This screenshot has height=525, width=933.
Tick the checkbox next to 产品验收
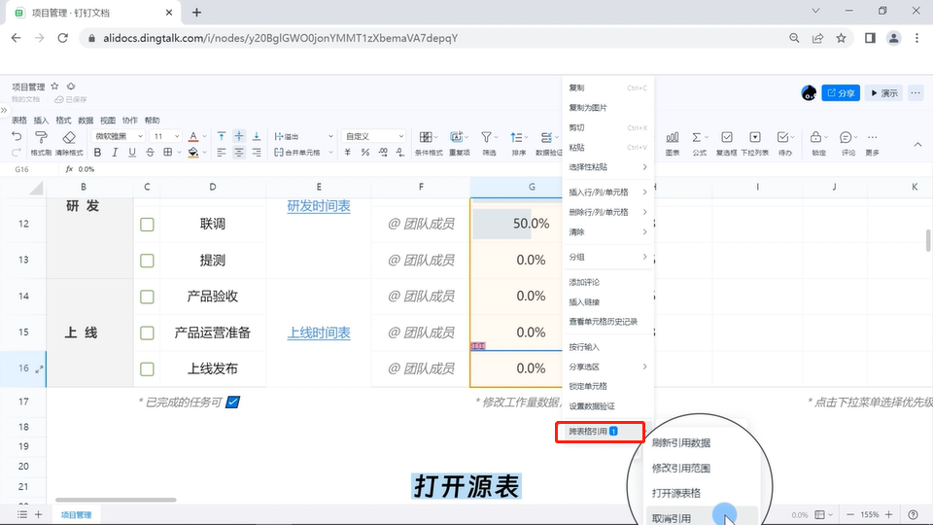(147, 297)
